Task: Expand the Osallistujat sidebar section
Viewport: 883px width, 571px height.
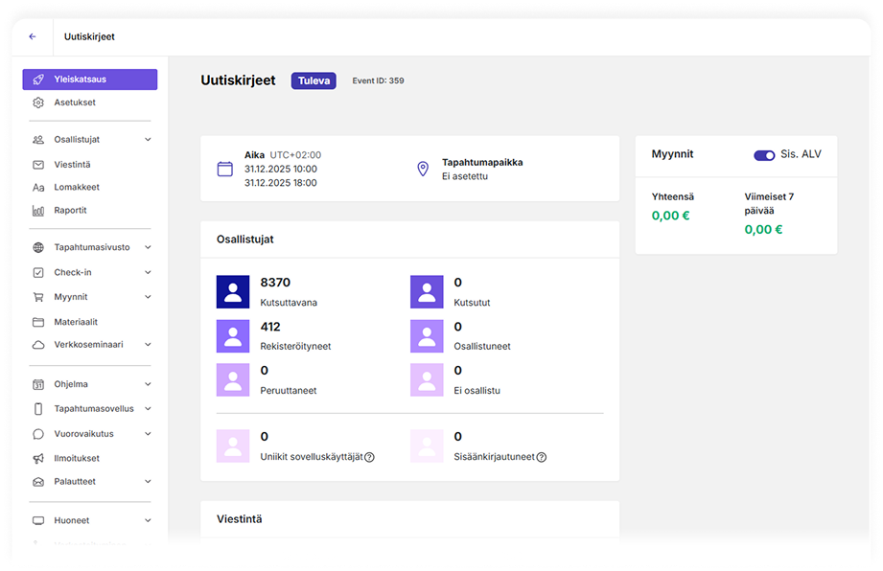Action: 148,140
